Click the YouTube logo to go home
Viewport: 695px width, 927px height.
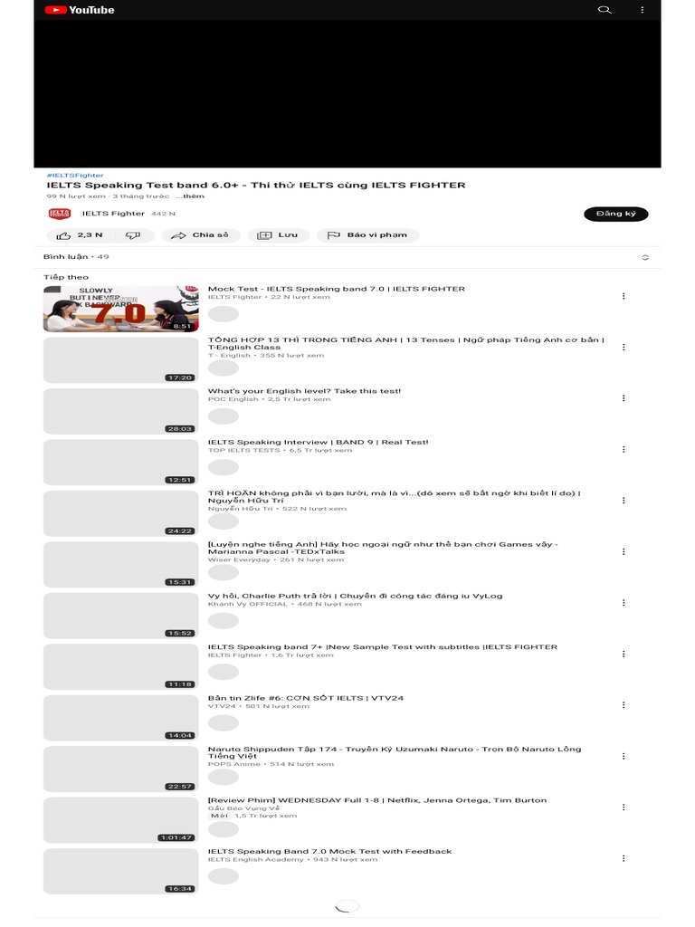80,9
